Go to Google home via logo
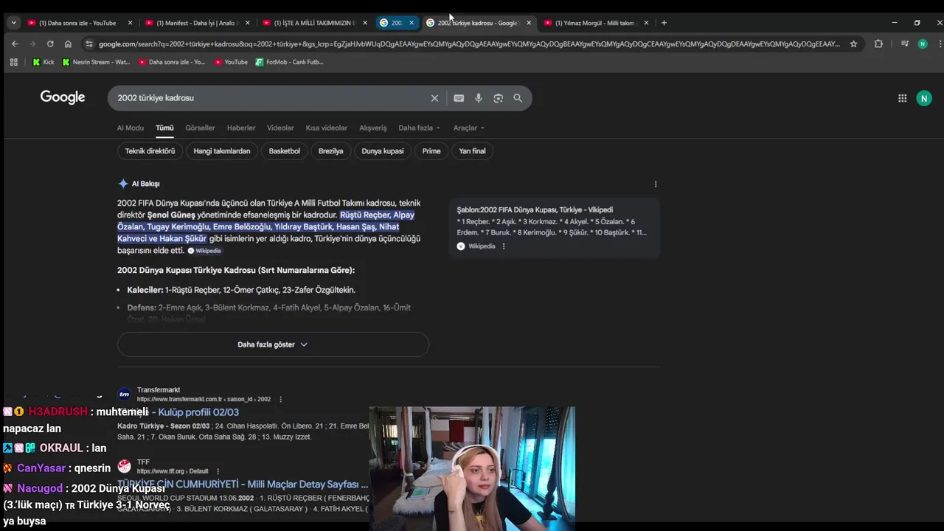Viewport: 944px width, 531px height. (63, 97)
